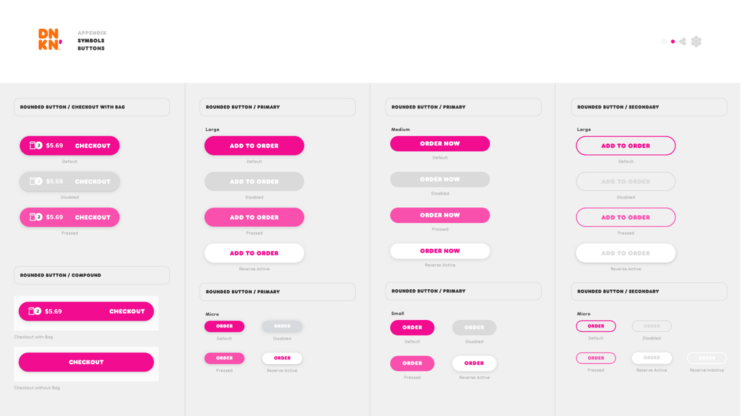Click the empty outlined circle icon in header
The height and width of the screenshot is (416, 741).
pos(664,42)
